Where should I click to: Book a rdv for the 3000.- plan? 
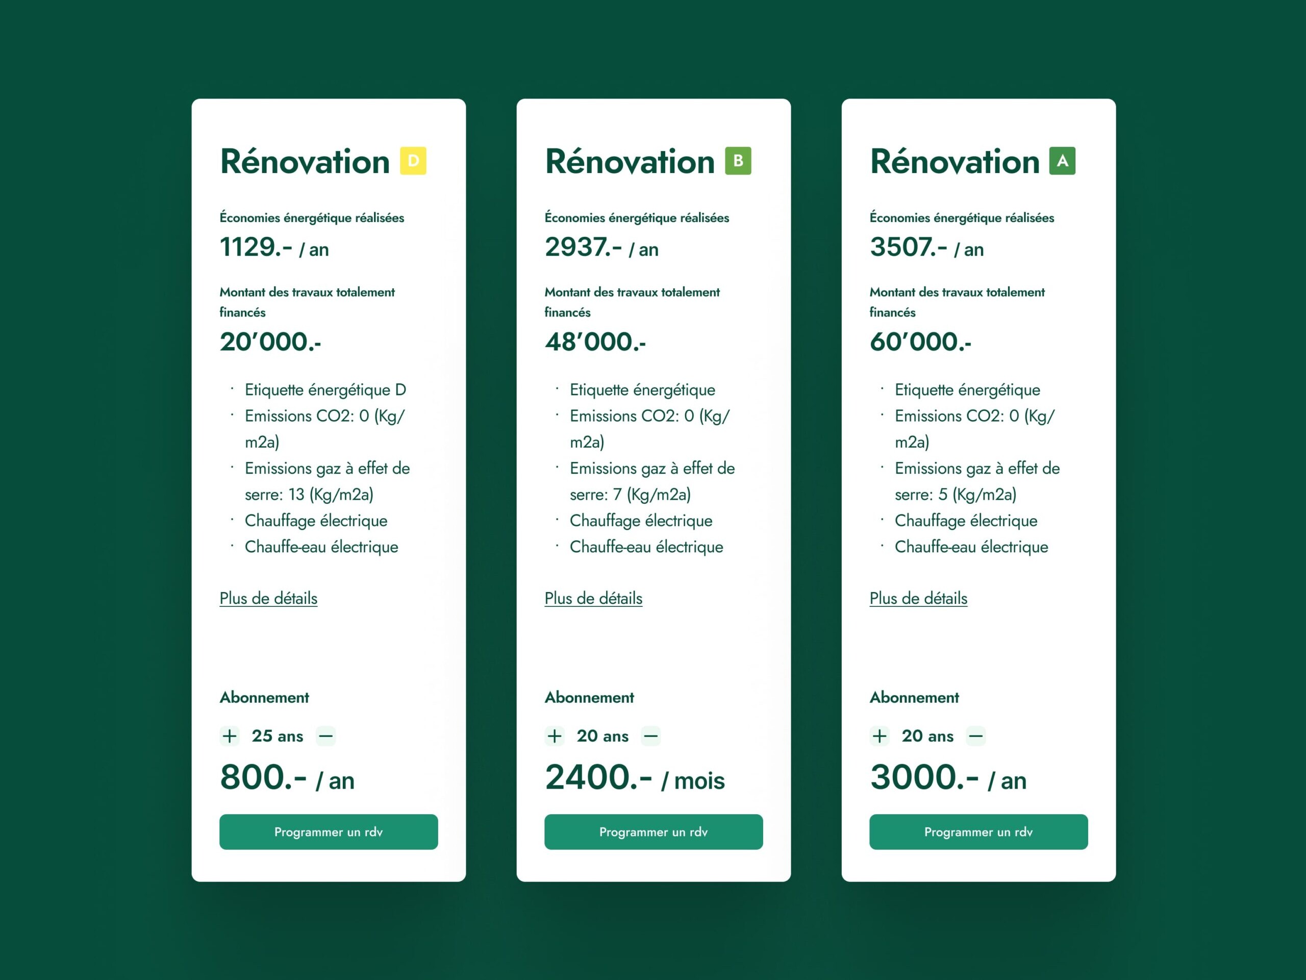(x=978, y=832)
